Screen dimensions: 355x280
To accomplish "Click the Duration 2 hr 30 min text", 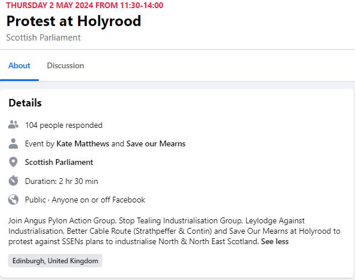I will (61, 181).
